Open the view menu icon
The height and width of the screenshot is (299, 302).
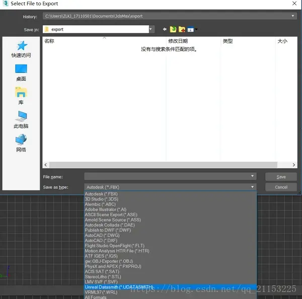(192, 29)
